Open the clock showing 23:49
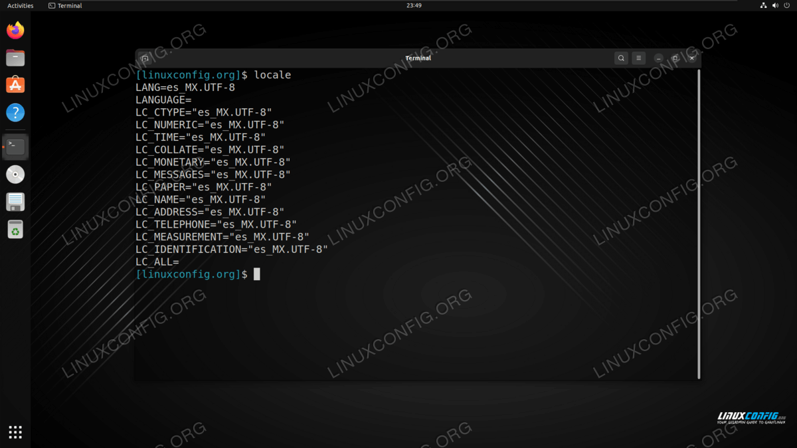 (412, 5)
